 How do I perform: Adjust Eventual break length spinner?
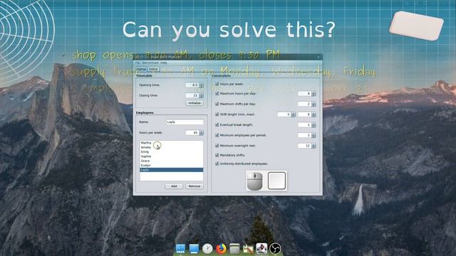tap(313, 125)
